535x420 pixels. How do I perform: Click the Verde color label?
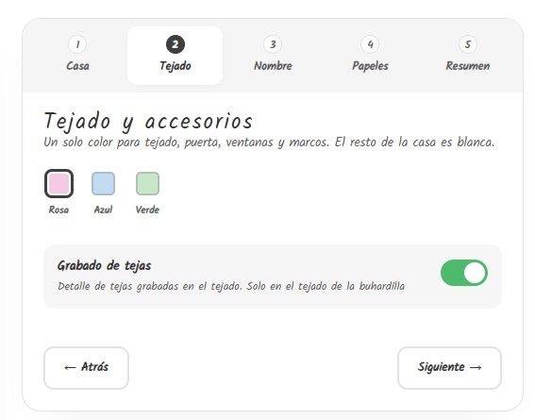click(x=147, y=210)
